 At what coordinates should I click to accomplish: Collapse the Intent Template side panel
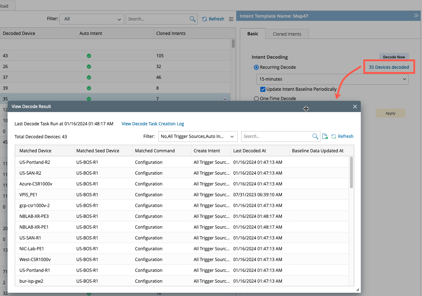tap(416, 16)
